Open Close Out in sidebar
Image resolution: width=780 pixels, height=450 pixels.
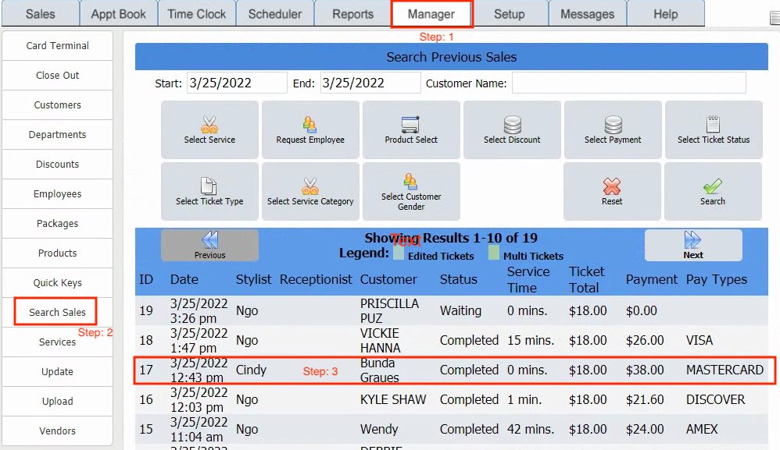(x=58, y=76)
